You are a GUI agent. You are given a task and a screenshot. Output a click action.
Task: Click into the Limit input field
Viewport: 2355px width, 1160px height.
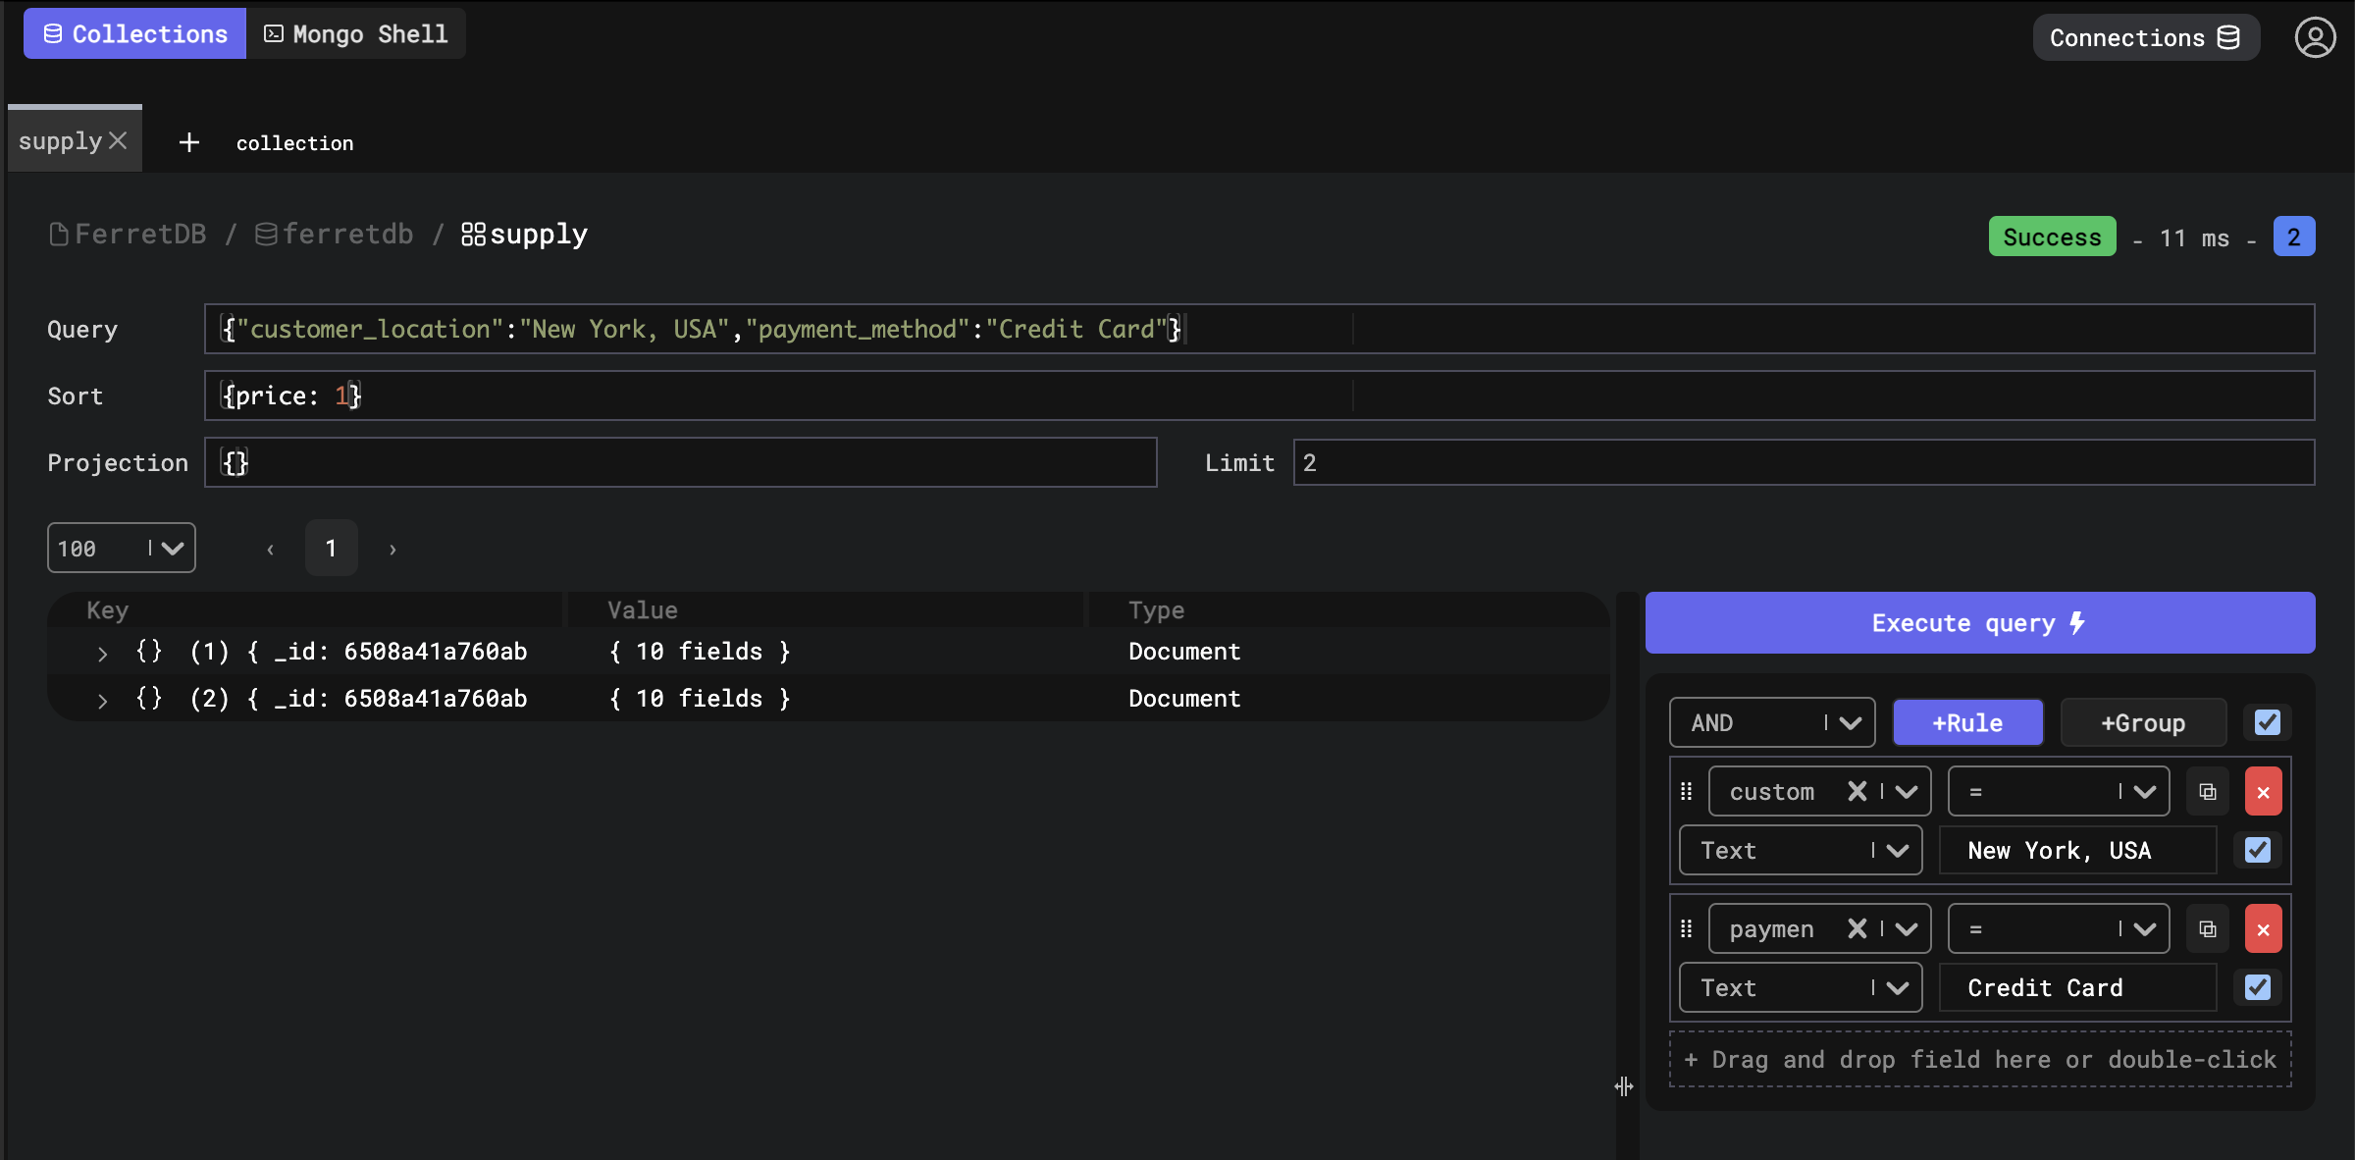click(x=1803, y=463)
